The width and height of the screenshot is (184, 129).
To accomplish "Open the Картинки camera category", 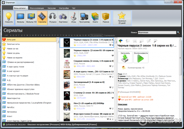I will point(63,19).
